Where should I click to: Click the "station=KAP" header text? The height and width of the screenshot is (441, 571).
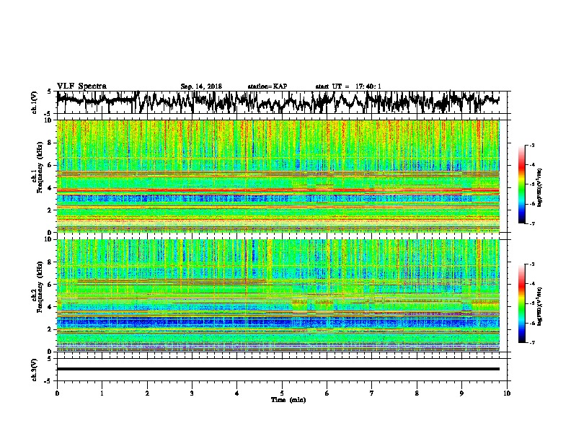[267, 86]
